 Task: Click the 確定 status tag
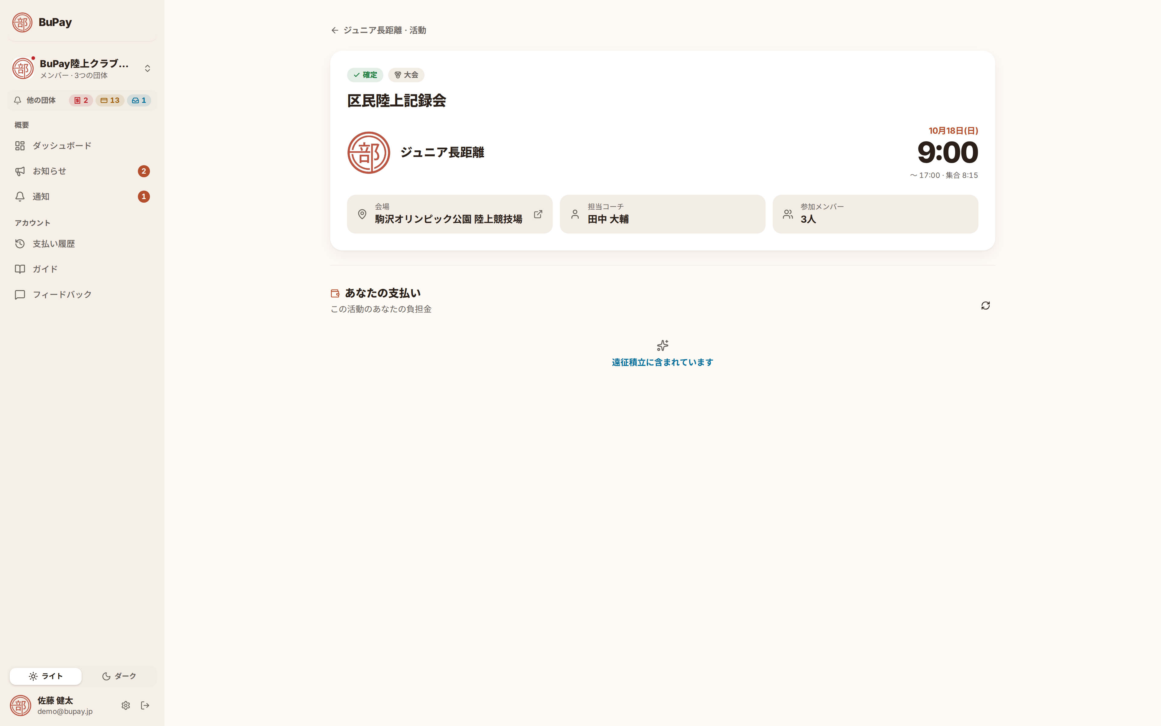point(365,75)
